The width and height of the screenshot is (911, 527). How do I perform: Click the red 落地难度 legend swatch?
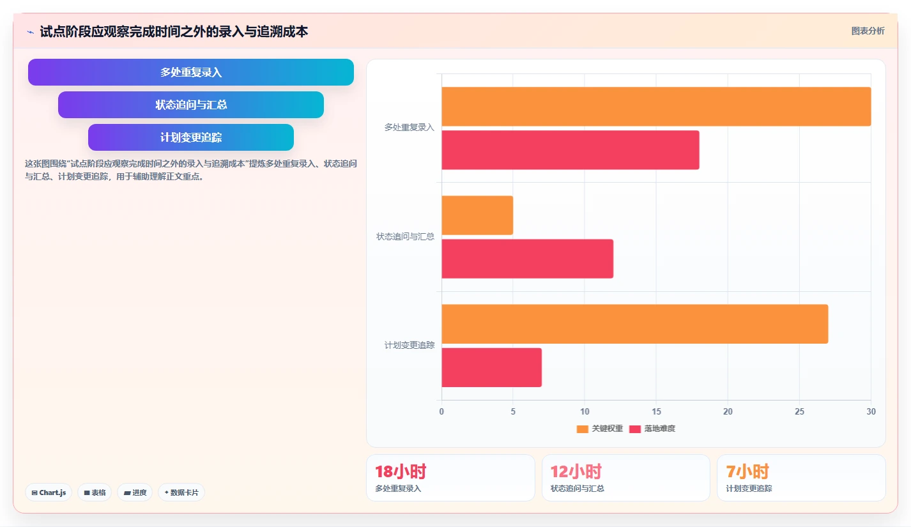click(635, 429)
